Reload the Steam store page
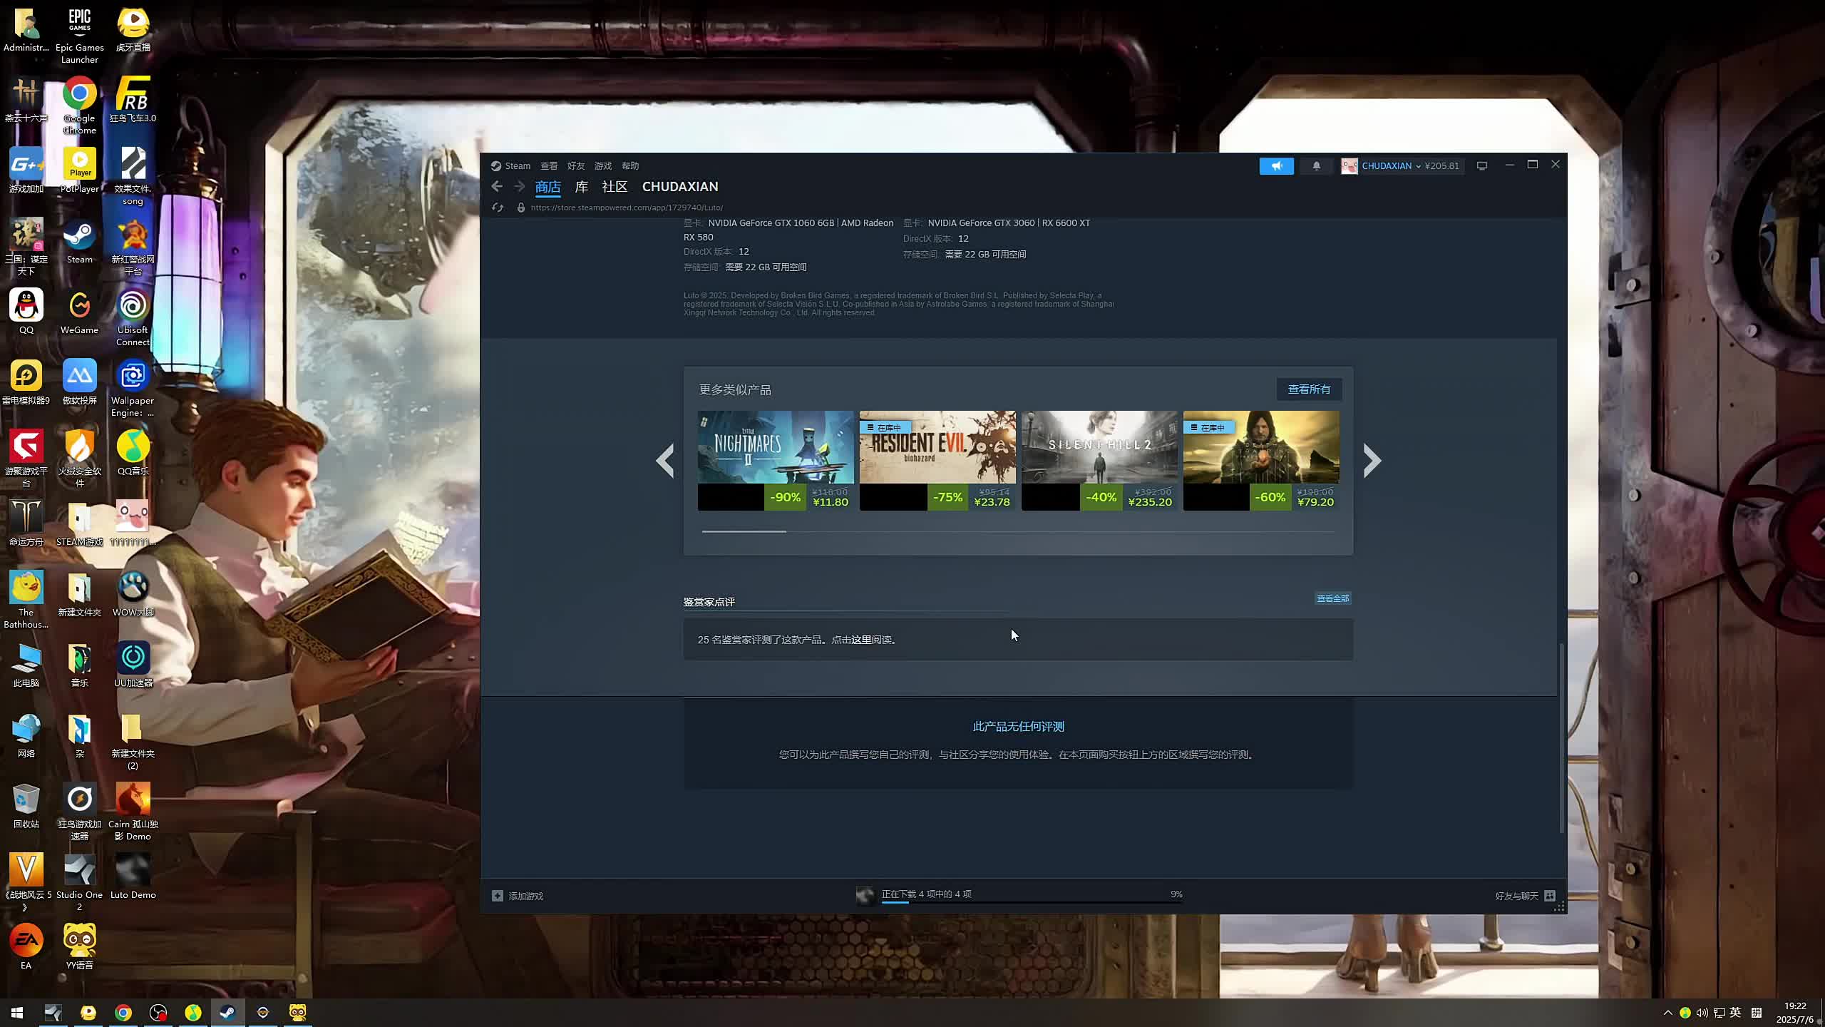This screenshot has width=1825, height=1027. point(498,208)
